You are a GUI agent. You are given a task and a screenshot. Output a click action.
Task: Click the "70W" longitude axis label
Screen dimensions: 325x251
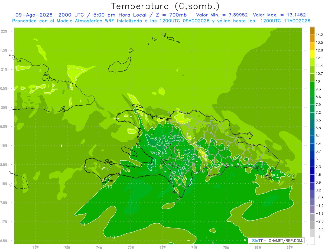226,247
